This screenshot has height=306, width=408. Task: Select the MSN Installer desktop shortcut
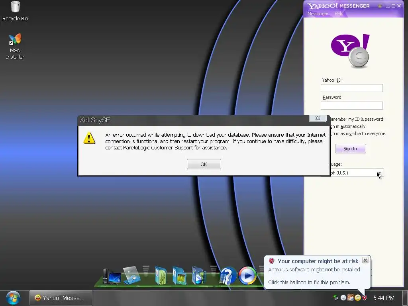click(x=15, y=46)
